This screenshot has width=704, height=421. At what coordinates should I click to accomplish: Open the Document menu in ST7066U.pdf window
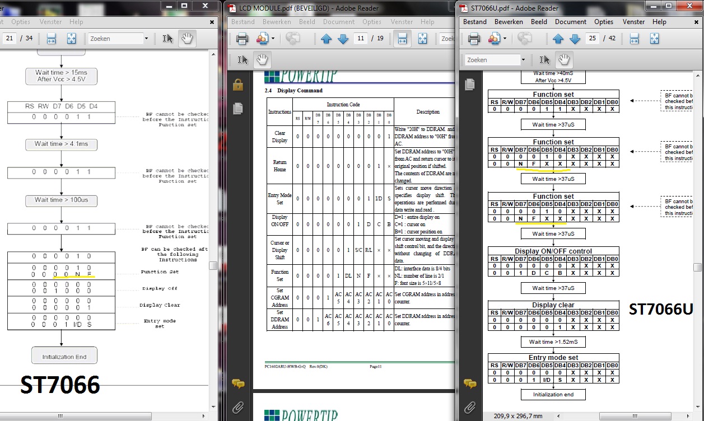[571, 22]
